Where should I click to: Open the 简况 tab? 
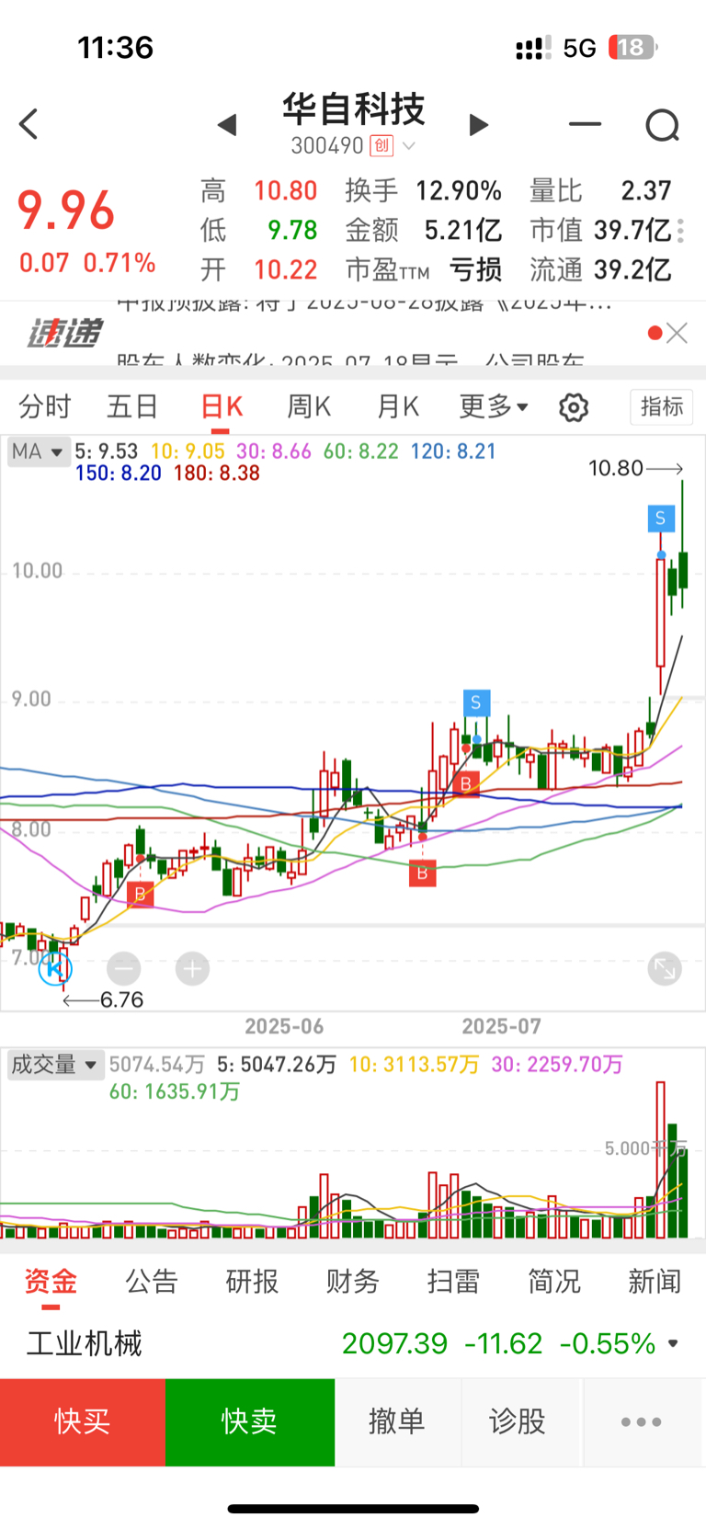[x=554, y=1282]
